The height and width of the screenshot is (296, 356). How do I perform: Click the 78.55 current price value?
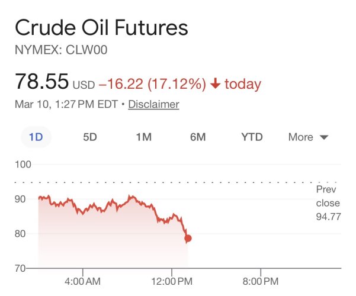pos(41,82)
